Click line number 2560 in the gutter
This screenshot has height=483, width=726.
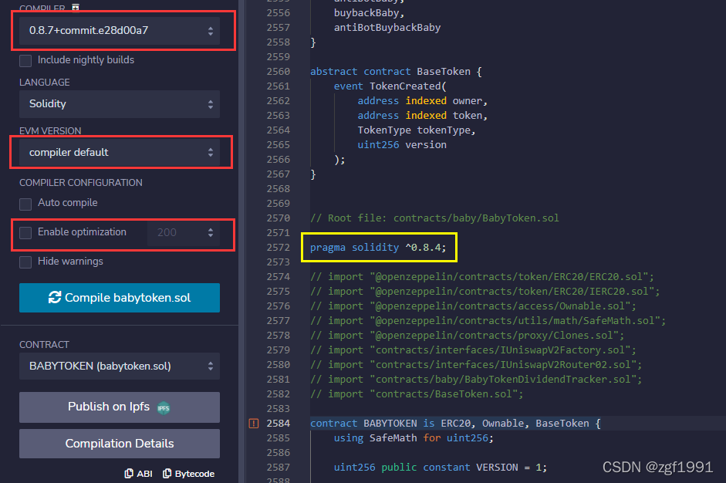click(278, 71)
